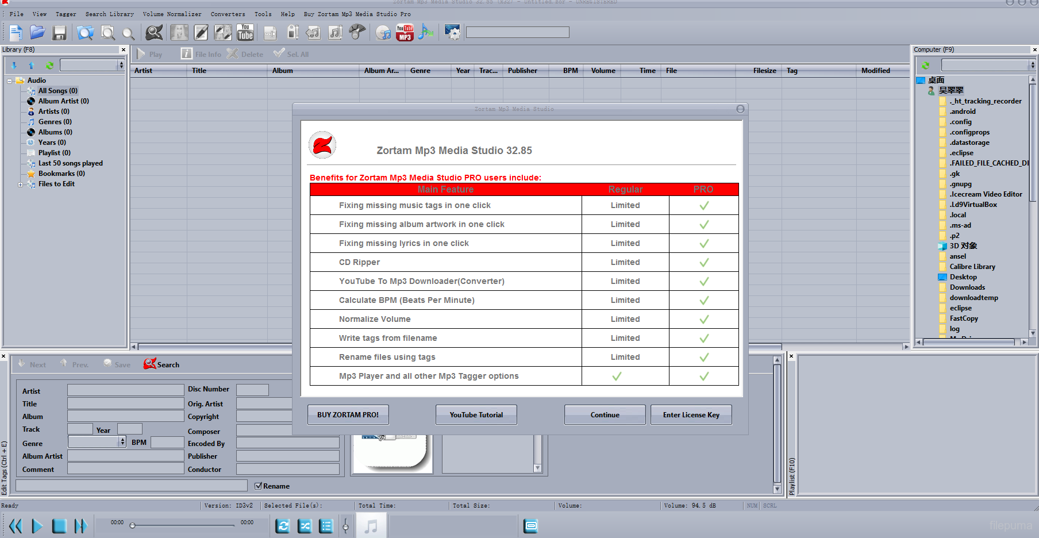Click the repeat playback icon
1039x538 pixels.
283,525
